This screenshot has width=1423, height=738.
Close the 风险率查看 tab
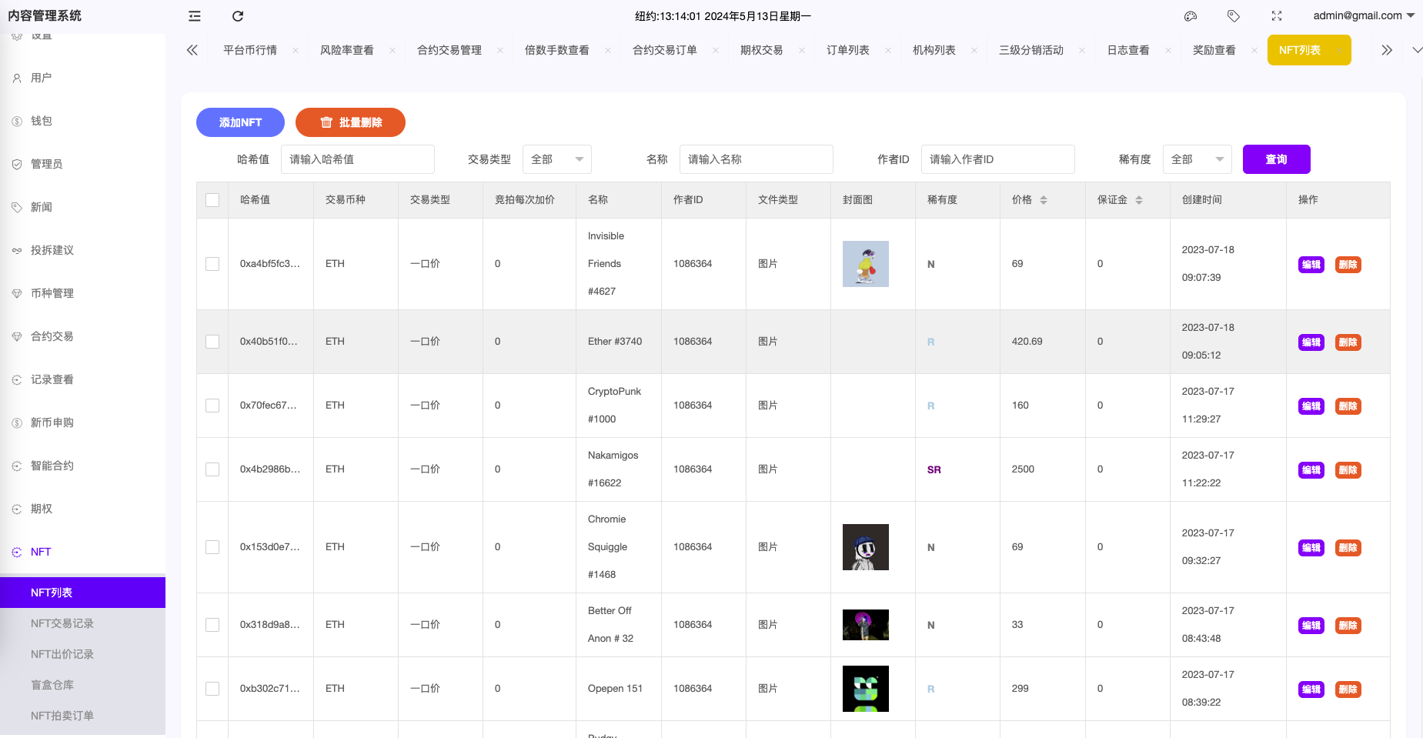pos(392,51)
